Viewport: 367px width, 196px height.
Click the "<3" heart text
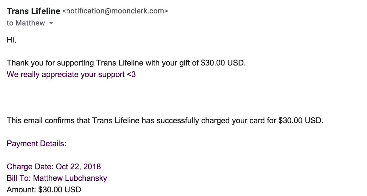pyautogui.click(x=131, y=75)
